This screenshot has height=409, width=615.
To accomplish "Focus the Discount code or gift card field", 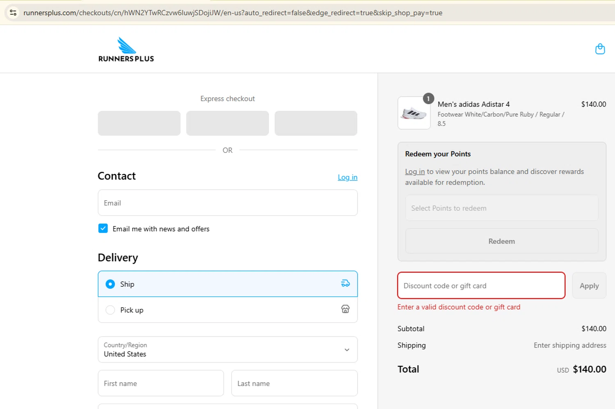I will [x=481, y=286].
